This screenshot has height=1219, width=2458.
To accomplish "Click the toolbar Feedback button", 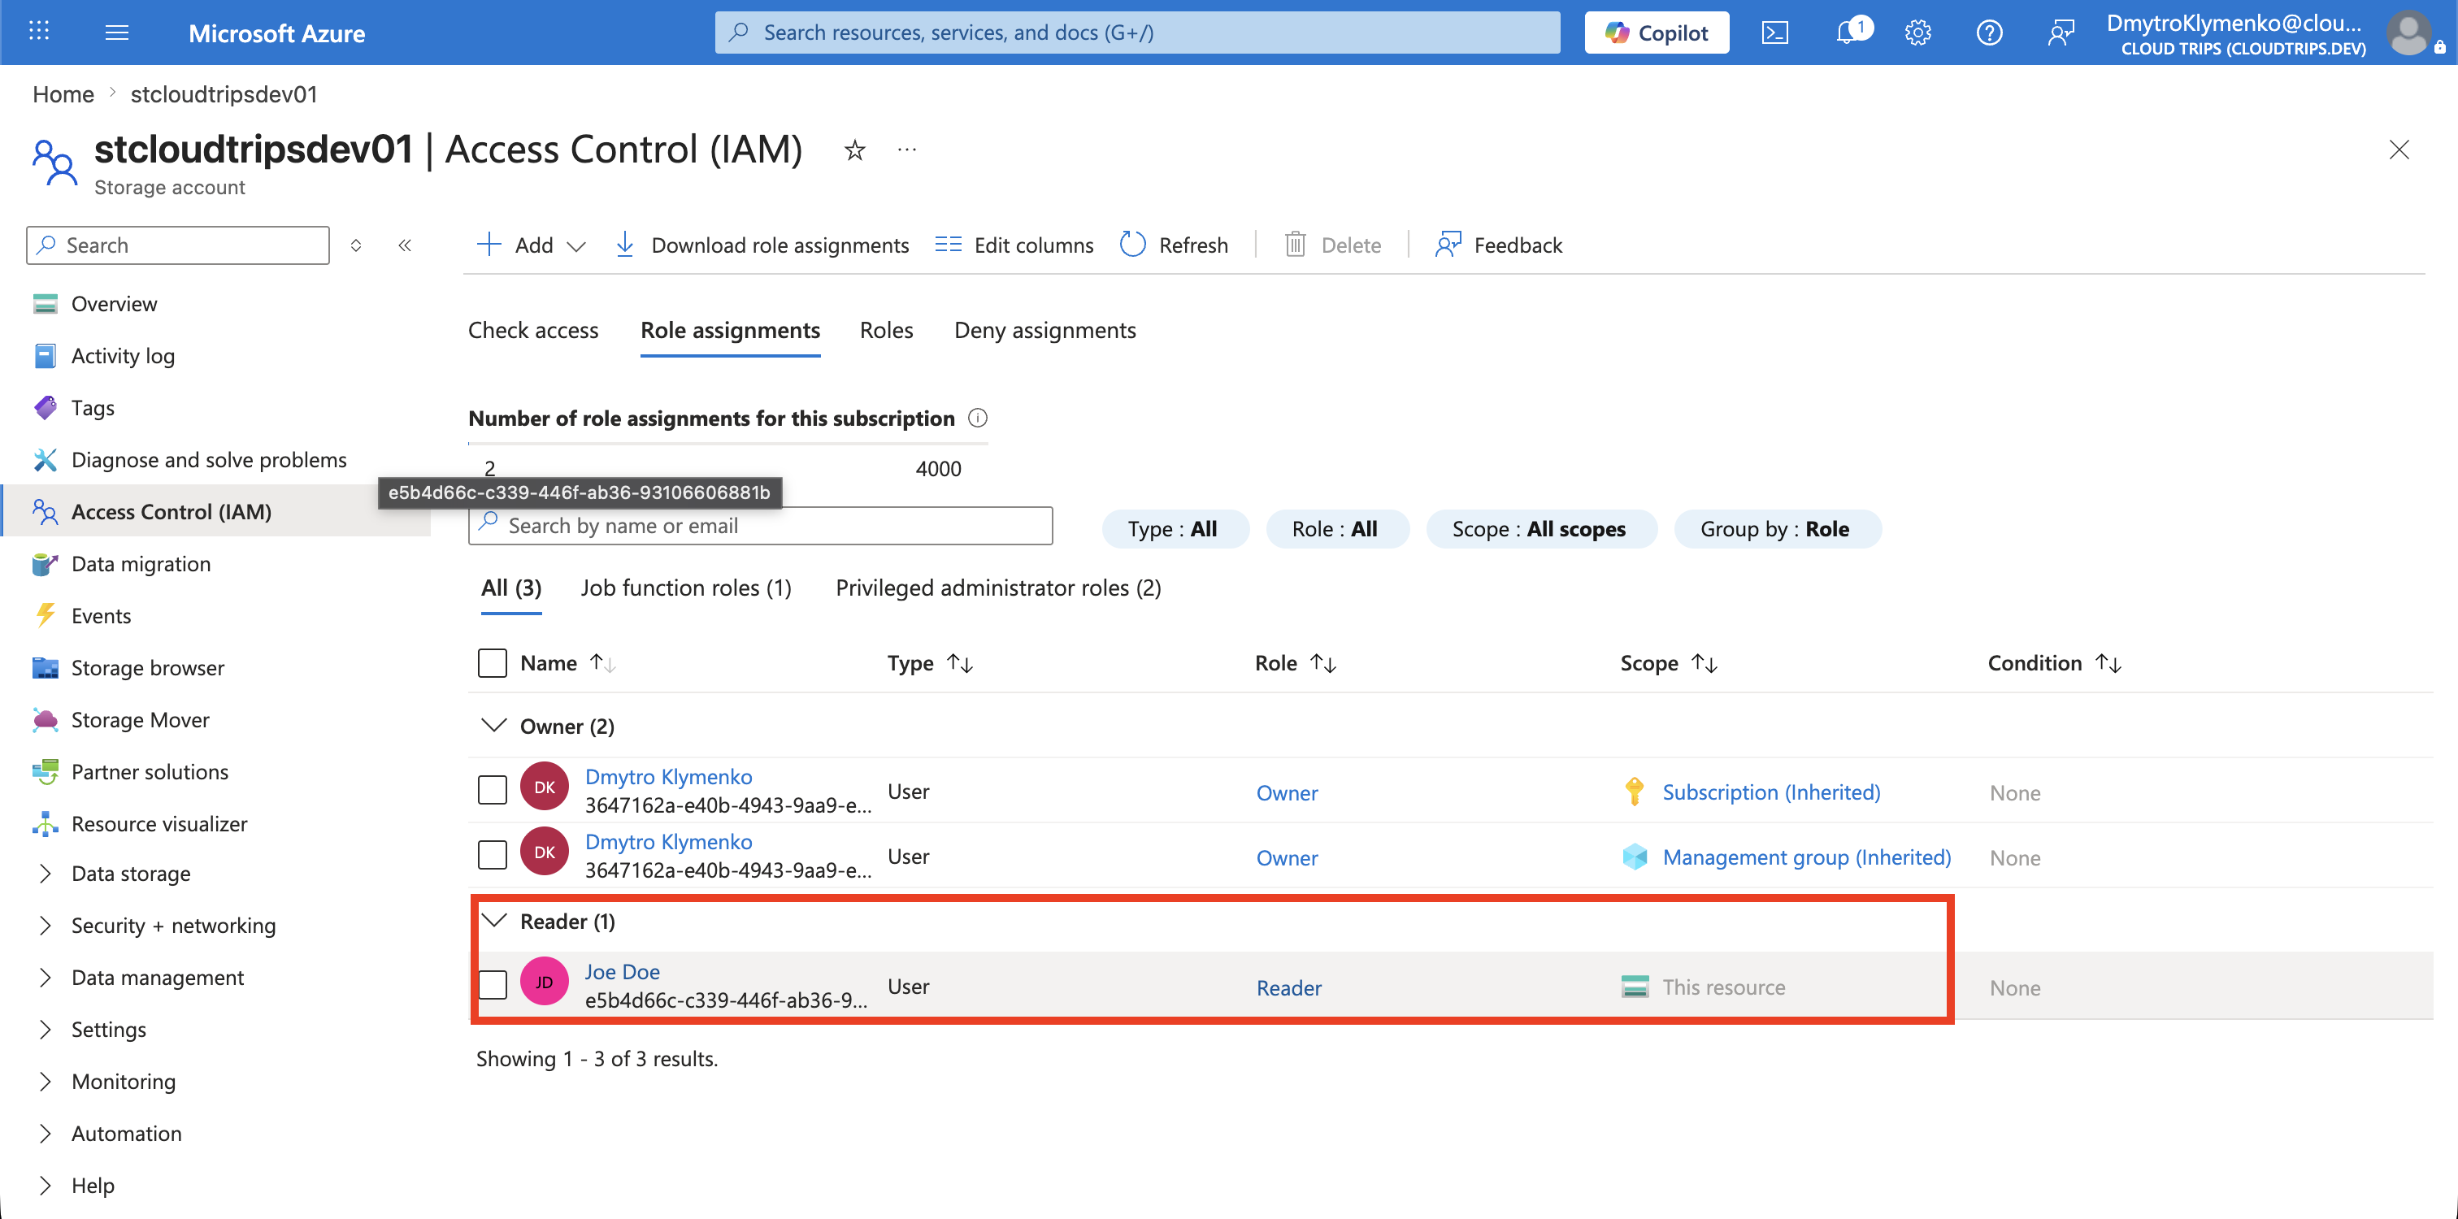I will click(x=1498, y=245).
